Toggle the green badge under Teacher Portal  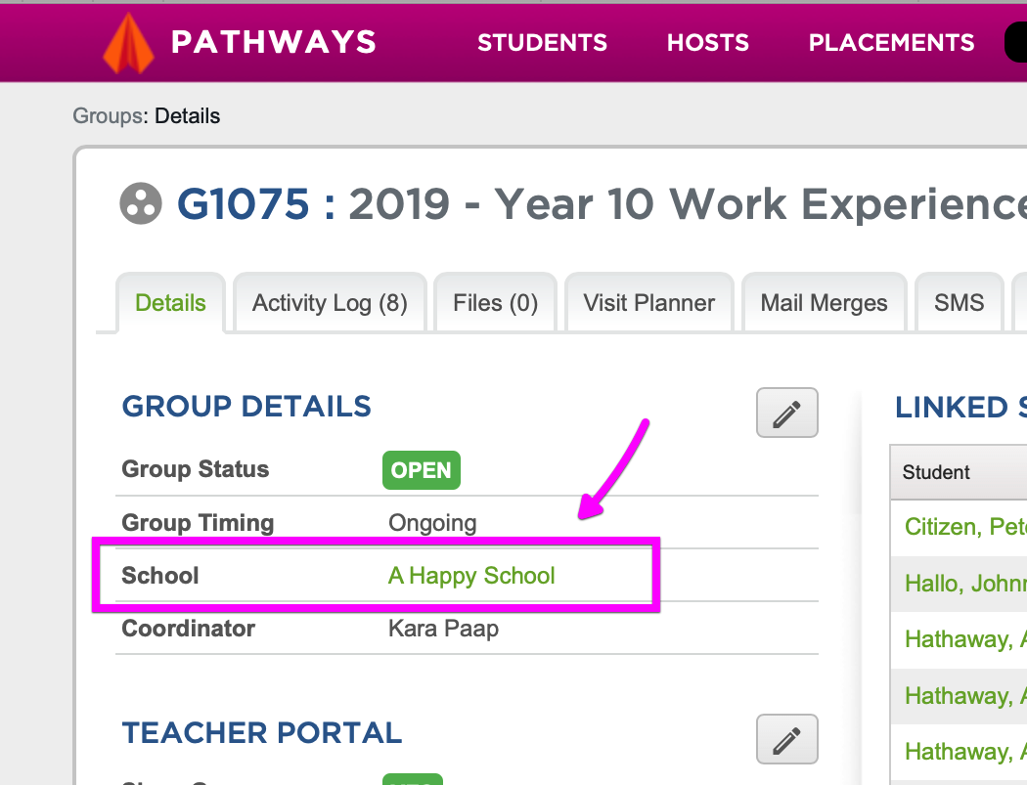412,780
